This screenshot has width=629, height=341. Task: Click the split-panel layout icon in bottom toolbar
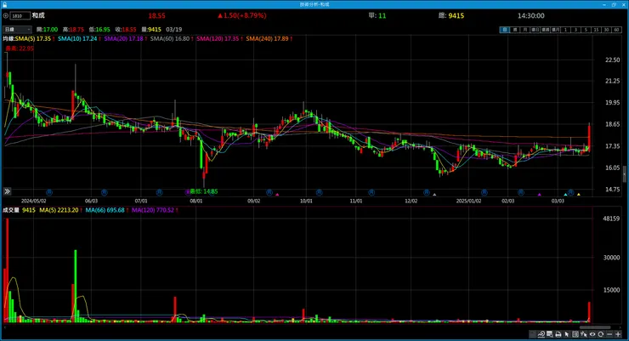coord(575,334)
